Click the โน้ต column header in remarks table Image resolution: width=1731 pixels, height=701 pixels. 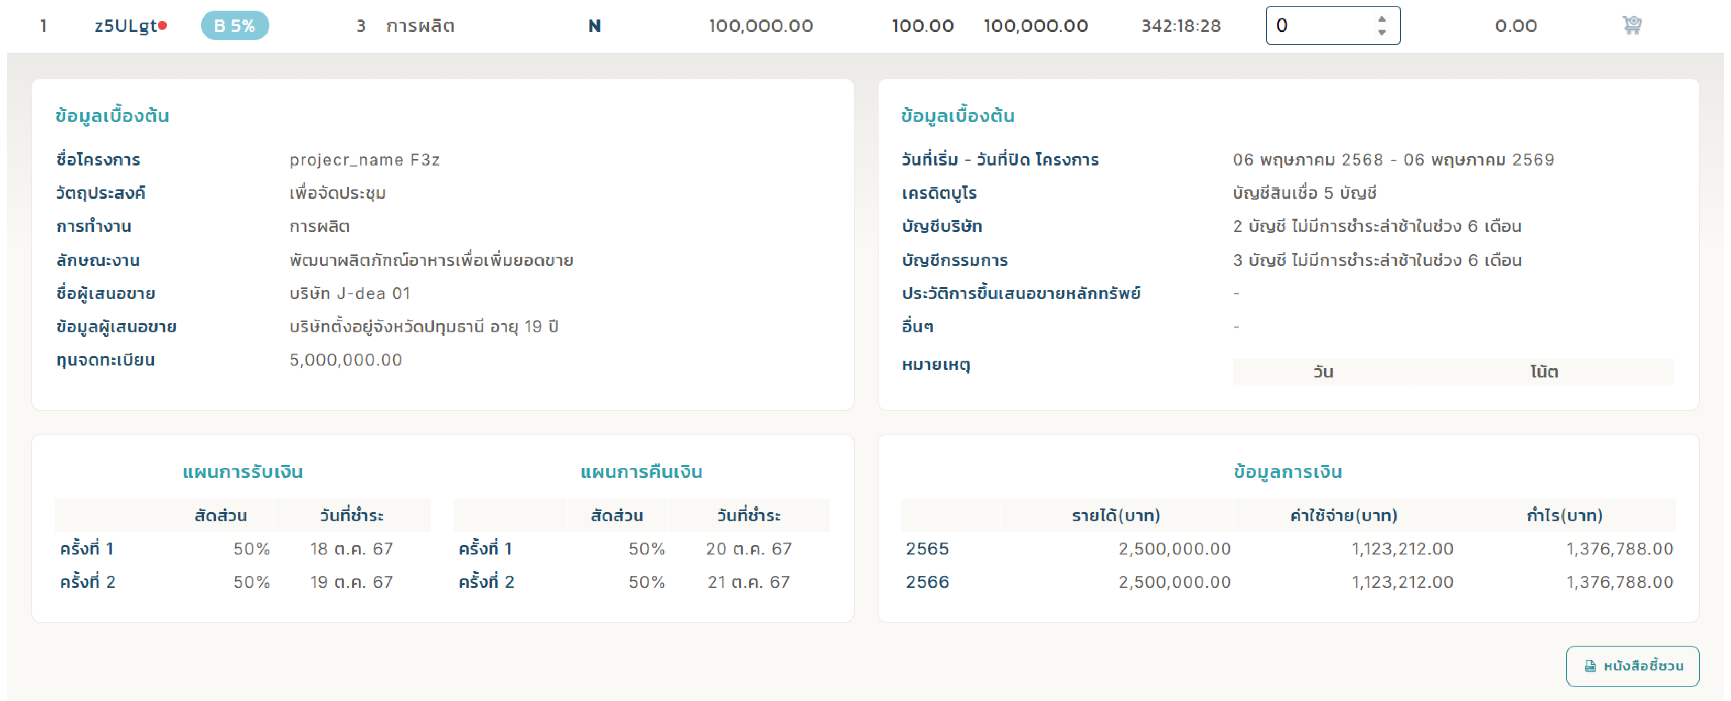click(x=1544, y=371)
